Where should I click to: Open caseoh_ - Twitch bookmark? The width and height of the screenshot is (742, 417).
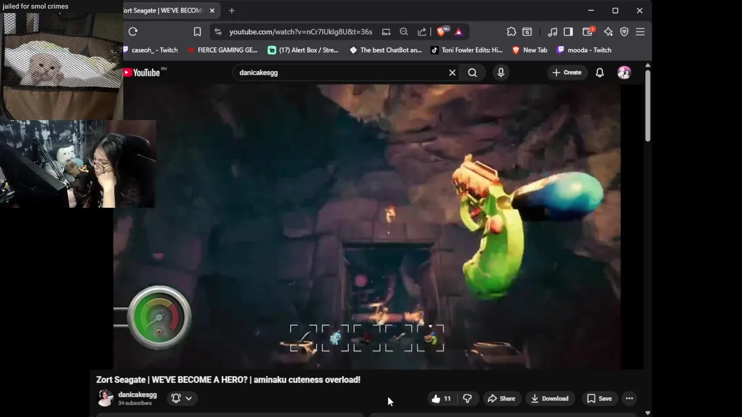151,50
